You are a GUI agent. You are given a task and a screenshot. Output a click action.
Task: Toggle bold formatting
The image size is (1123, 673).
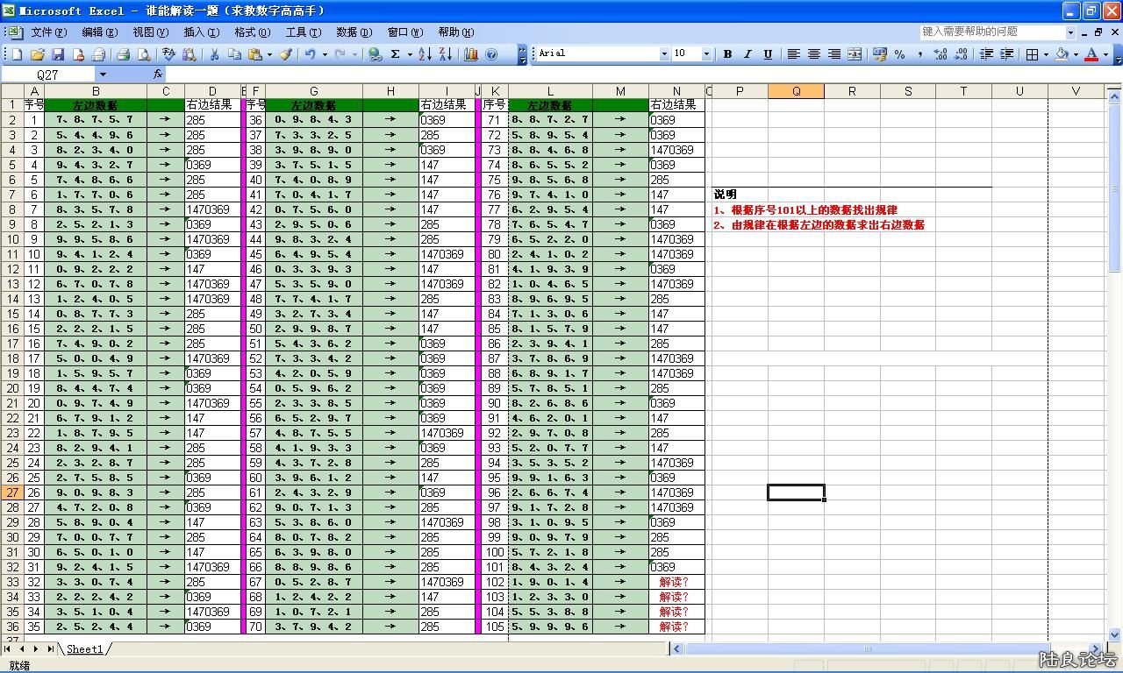pyautogui.click(x=727, y=54)
